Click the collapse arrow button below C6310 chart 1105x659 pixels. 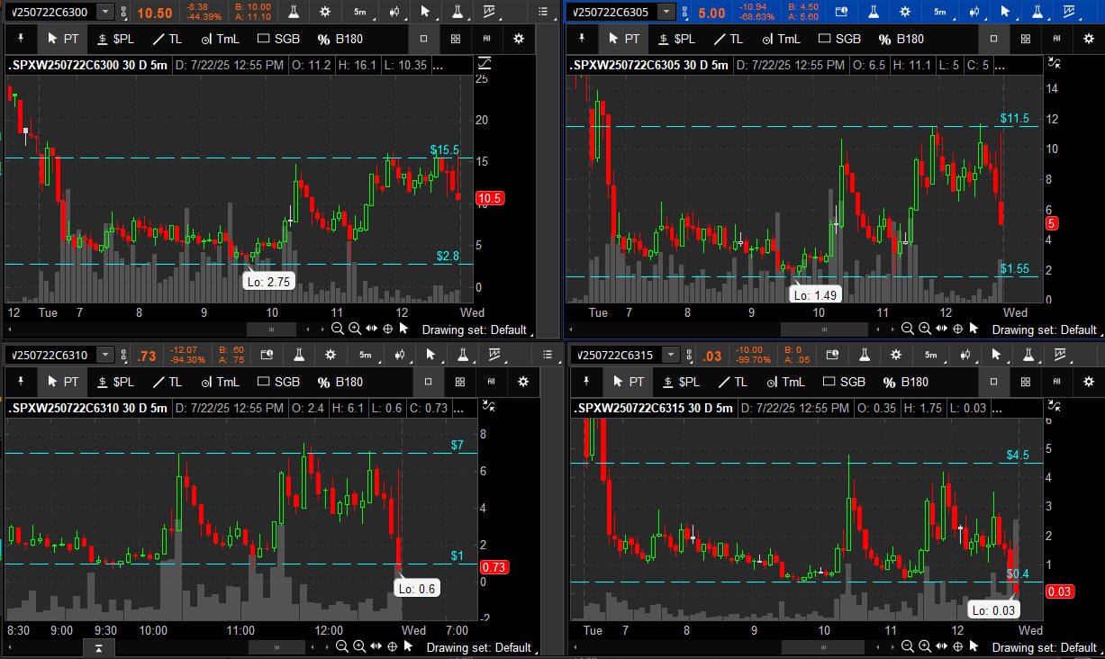(99, 647)
